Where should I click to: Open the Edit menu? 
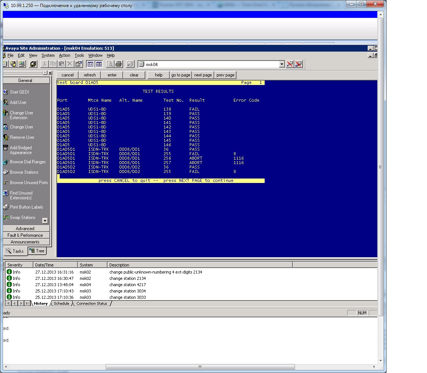click(x=21, y=55)
